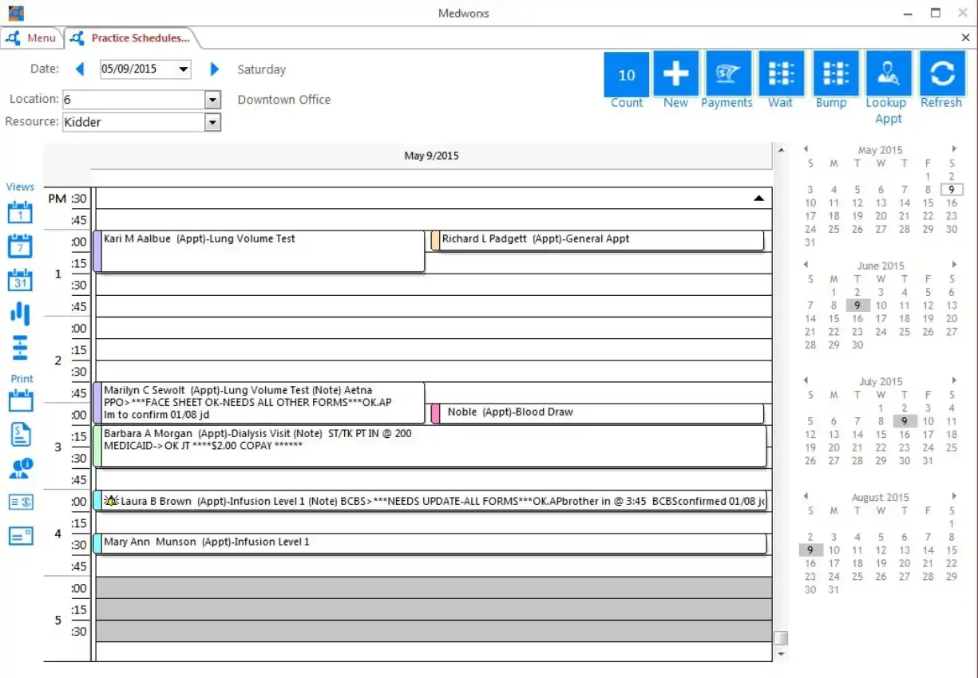Open the patient info sidebar icon
The image size is (978, 678).
tap(19, 468)
